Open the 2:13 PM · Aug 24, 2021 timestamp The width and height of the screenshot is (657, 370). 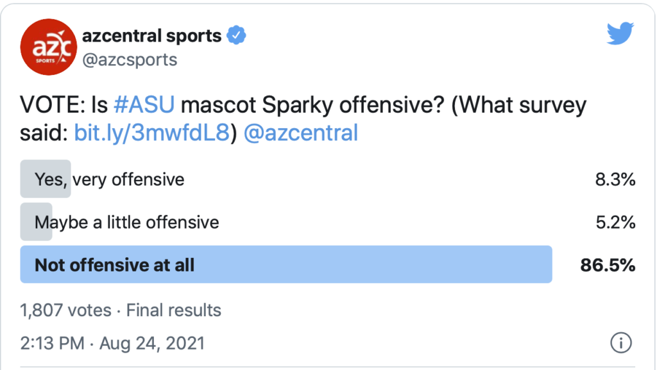[112, 343]
